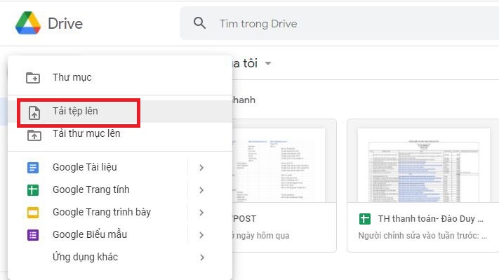Click the 'Drive' wordmark text
Image resolution: width=499 pixels, height=280 pixels.
(x=65, y=24)
